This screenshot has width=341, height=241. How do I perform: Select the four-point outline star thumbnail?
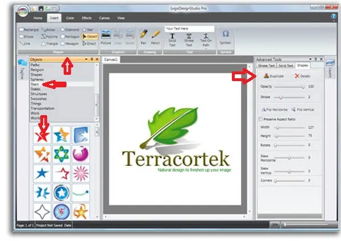coord(42,212)
